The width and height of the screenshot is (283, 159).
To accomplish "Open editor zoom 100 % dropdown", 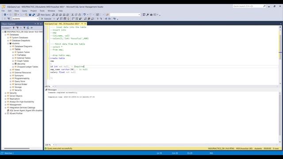I will [53, 87].
